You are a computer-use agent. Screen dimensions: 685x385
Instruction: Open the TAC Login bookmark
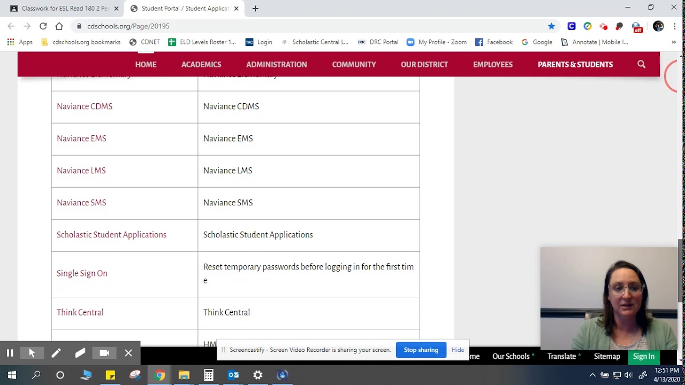[x=259, y=42]
